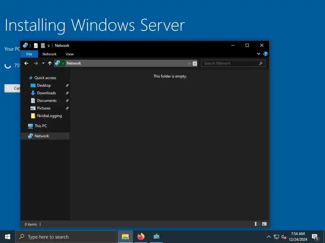The width and height of the screenshot is (325, 243).
Task: Open Customize Quick Access Toolbar dropdown
Action: [x=49, y=46]
